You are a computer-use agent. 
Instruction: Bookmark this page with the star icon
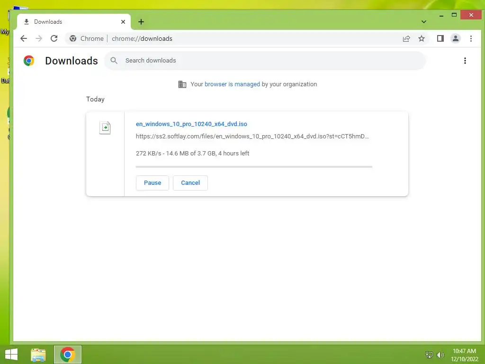pos(421,38)
